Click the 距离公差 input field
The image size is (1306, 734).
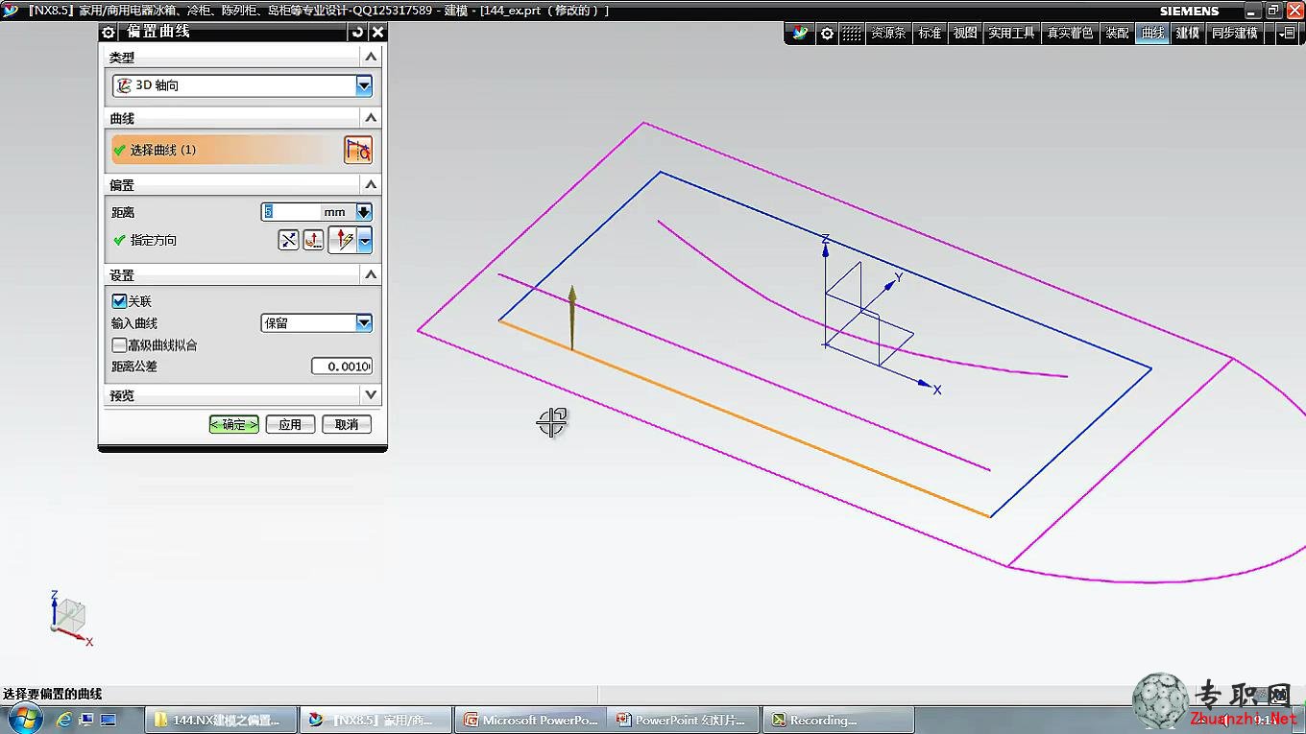coord(342,367)
